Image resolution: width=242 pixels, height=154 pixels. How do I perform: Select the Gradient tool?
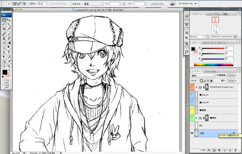(9, 43)
